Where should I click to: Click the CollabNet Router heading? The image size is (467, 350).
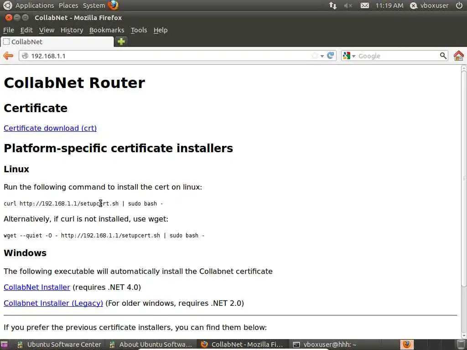[x=74, y=83]
